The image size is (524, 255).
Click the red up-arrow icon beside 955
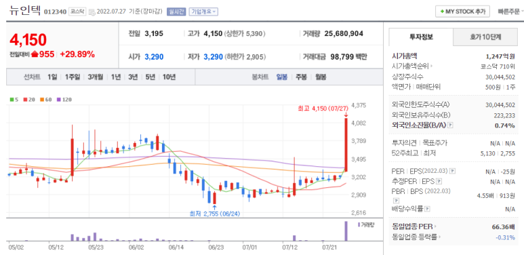35,54
